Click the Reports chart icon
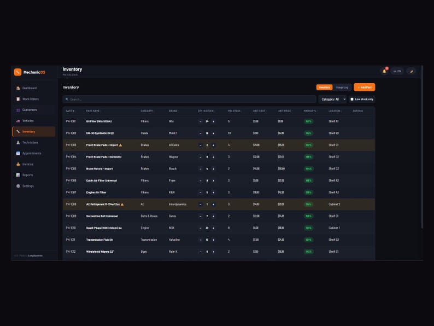 tap(18, 175)
